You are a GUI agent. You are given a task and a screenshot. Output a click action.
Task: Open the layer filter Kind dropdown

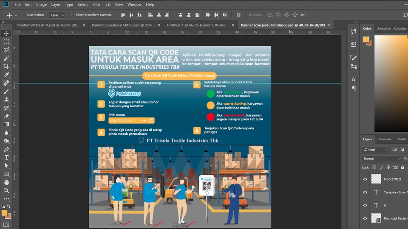375,150
